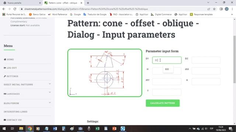Open Task View on the taskbar
This screenshot has height=132, width=236.
[12, 129]
